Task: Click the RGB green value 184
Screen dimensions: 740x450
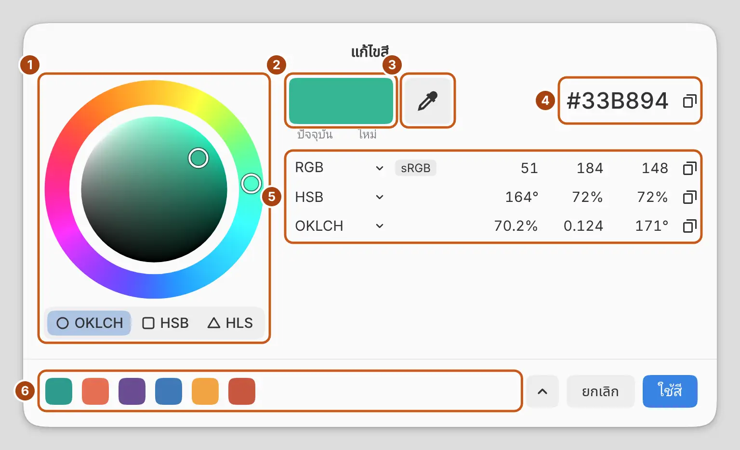Action: point(590,168)
